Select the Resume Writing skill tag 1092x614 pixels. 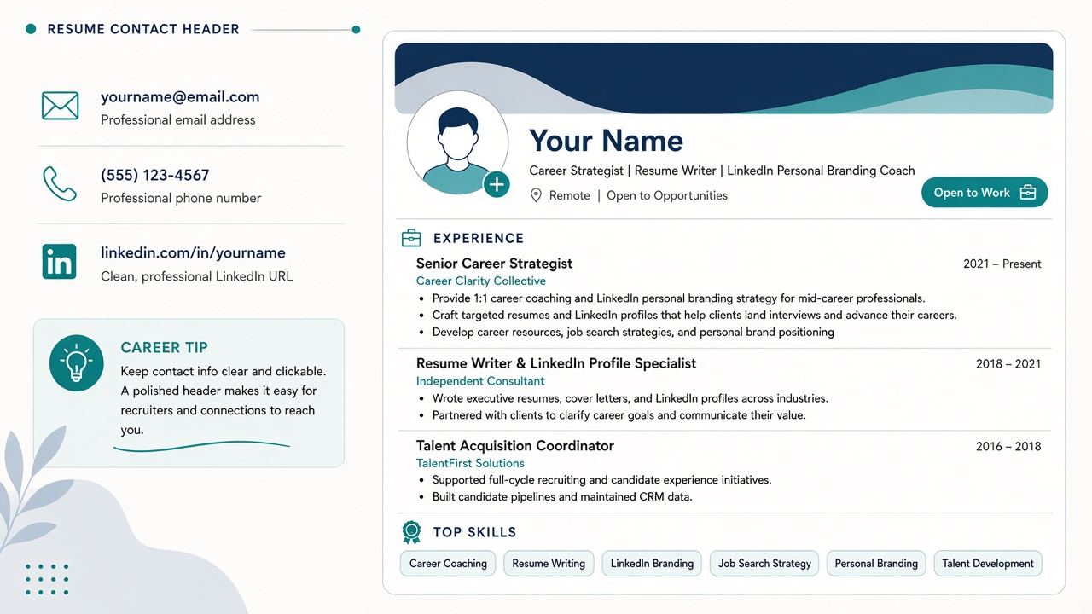pyautogui.click(x=549, y=564)
